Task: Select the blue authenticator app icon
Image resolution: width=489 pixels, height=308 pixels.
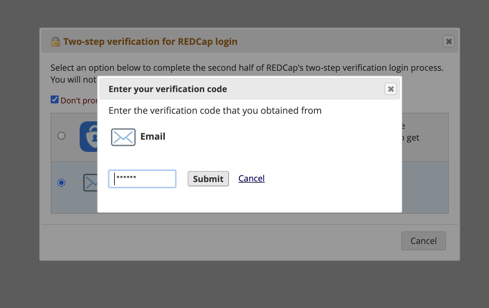Action: tap(89, 136)
